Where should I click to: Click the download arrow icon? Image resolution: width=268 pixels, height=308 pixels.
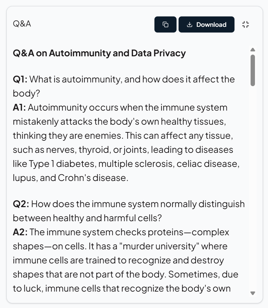[190, 24]
